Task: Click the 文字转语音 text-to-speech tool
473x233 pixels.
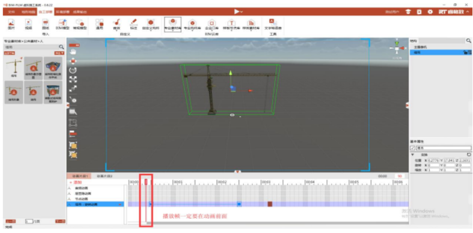Action: coord(273,24)
